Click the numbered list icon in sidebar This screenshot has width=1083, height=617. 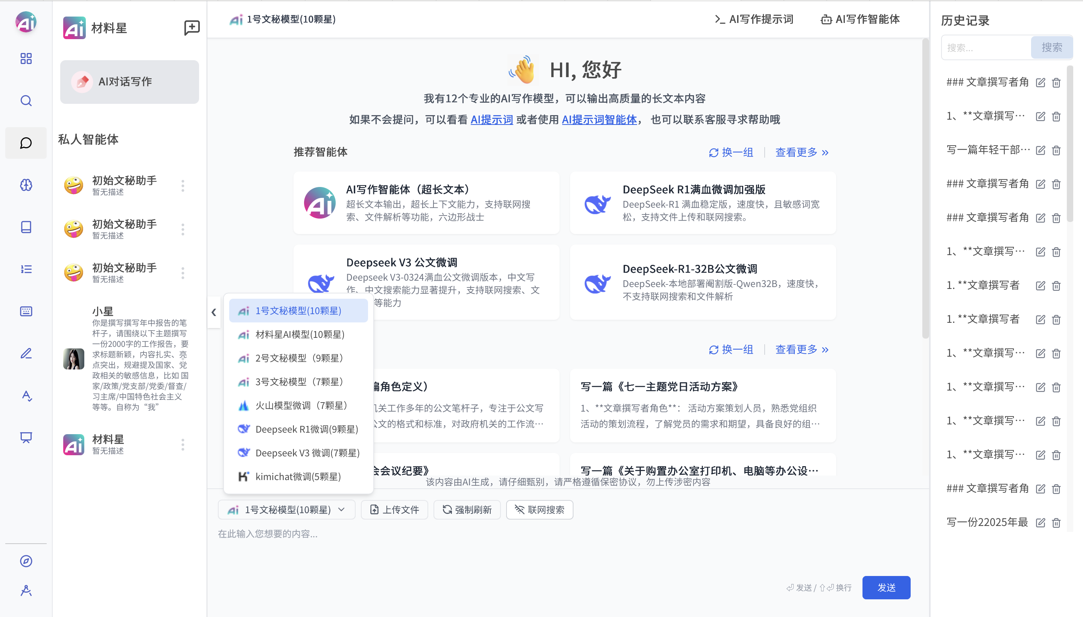click(26, 269)
